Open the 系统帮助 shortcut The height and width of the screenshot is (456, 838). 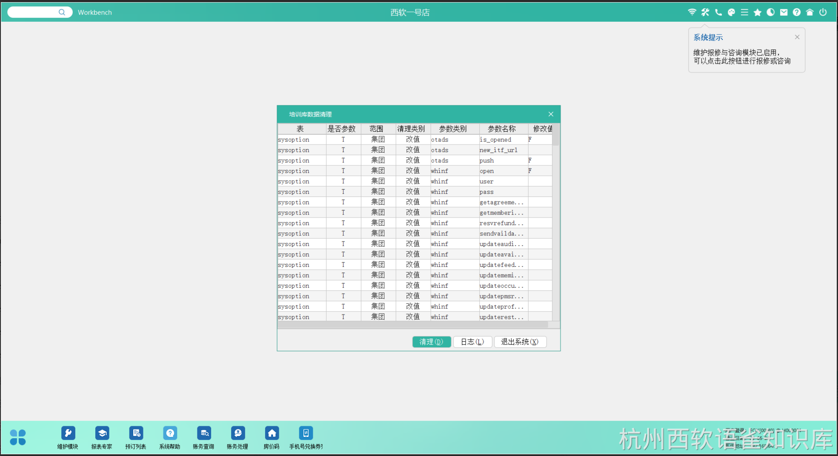click(170, 438)
